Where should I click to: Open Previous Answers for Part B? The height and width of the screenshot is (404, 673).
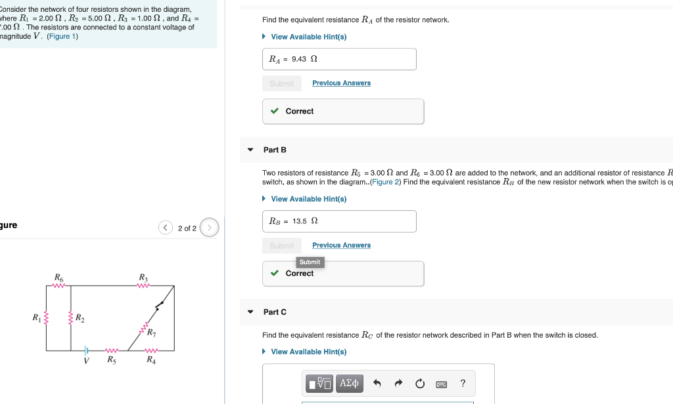click(x=341, y=245)
